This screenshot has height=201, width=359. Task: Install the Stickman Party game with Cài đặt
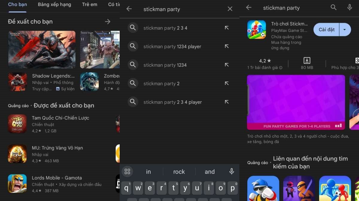tap(326, 29)
